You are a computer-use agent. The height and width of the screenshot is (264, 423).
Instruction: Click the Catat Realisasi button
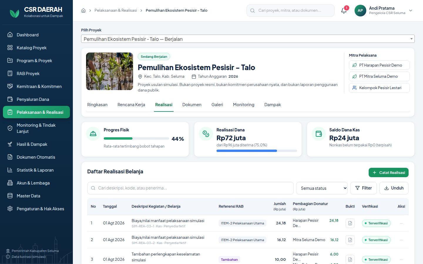coord(389,172)
